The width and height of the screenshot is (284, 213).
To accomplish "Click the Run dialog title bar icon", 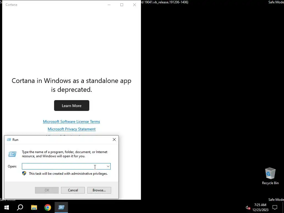I will [9, 140].
